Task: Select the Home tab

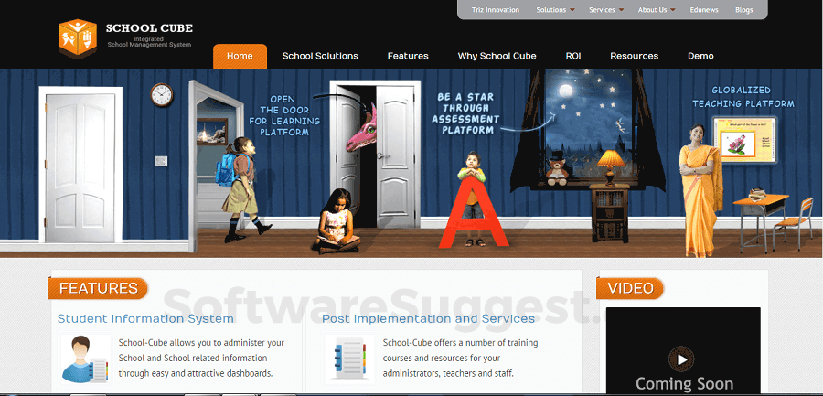Action: (240, 56)
